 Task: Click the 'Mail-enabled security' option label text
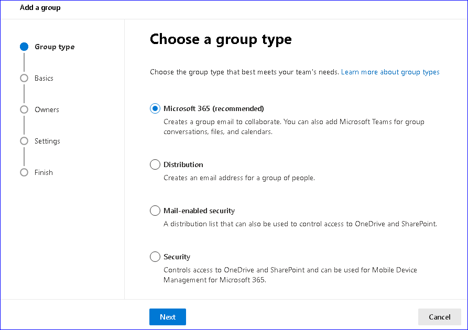coord(199,211)
